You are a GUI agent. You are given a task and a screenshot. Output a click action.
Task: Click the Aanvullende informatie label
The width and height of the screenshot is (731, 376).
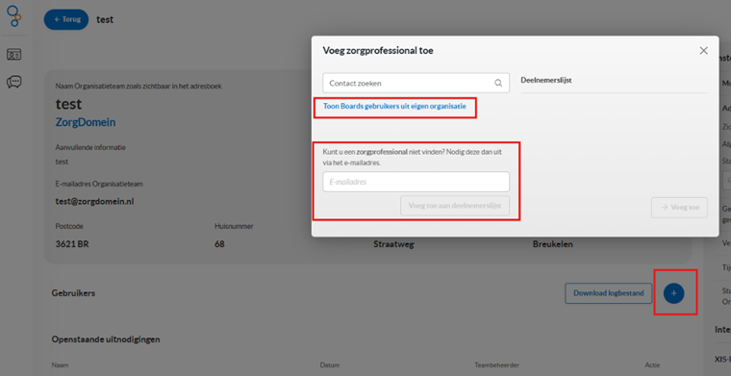pos(90,147)
